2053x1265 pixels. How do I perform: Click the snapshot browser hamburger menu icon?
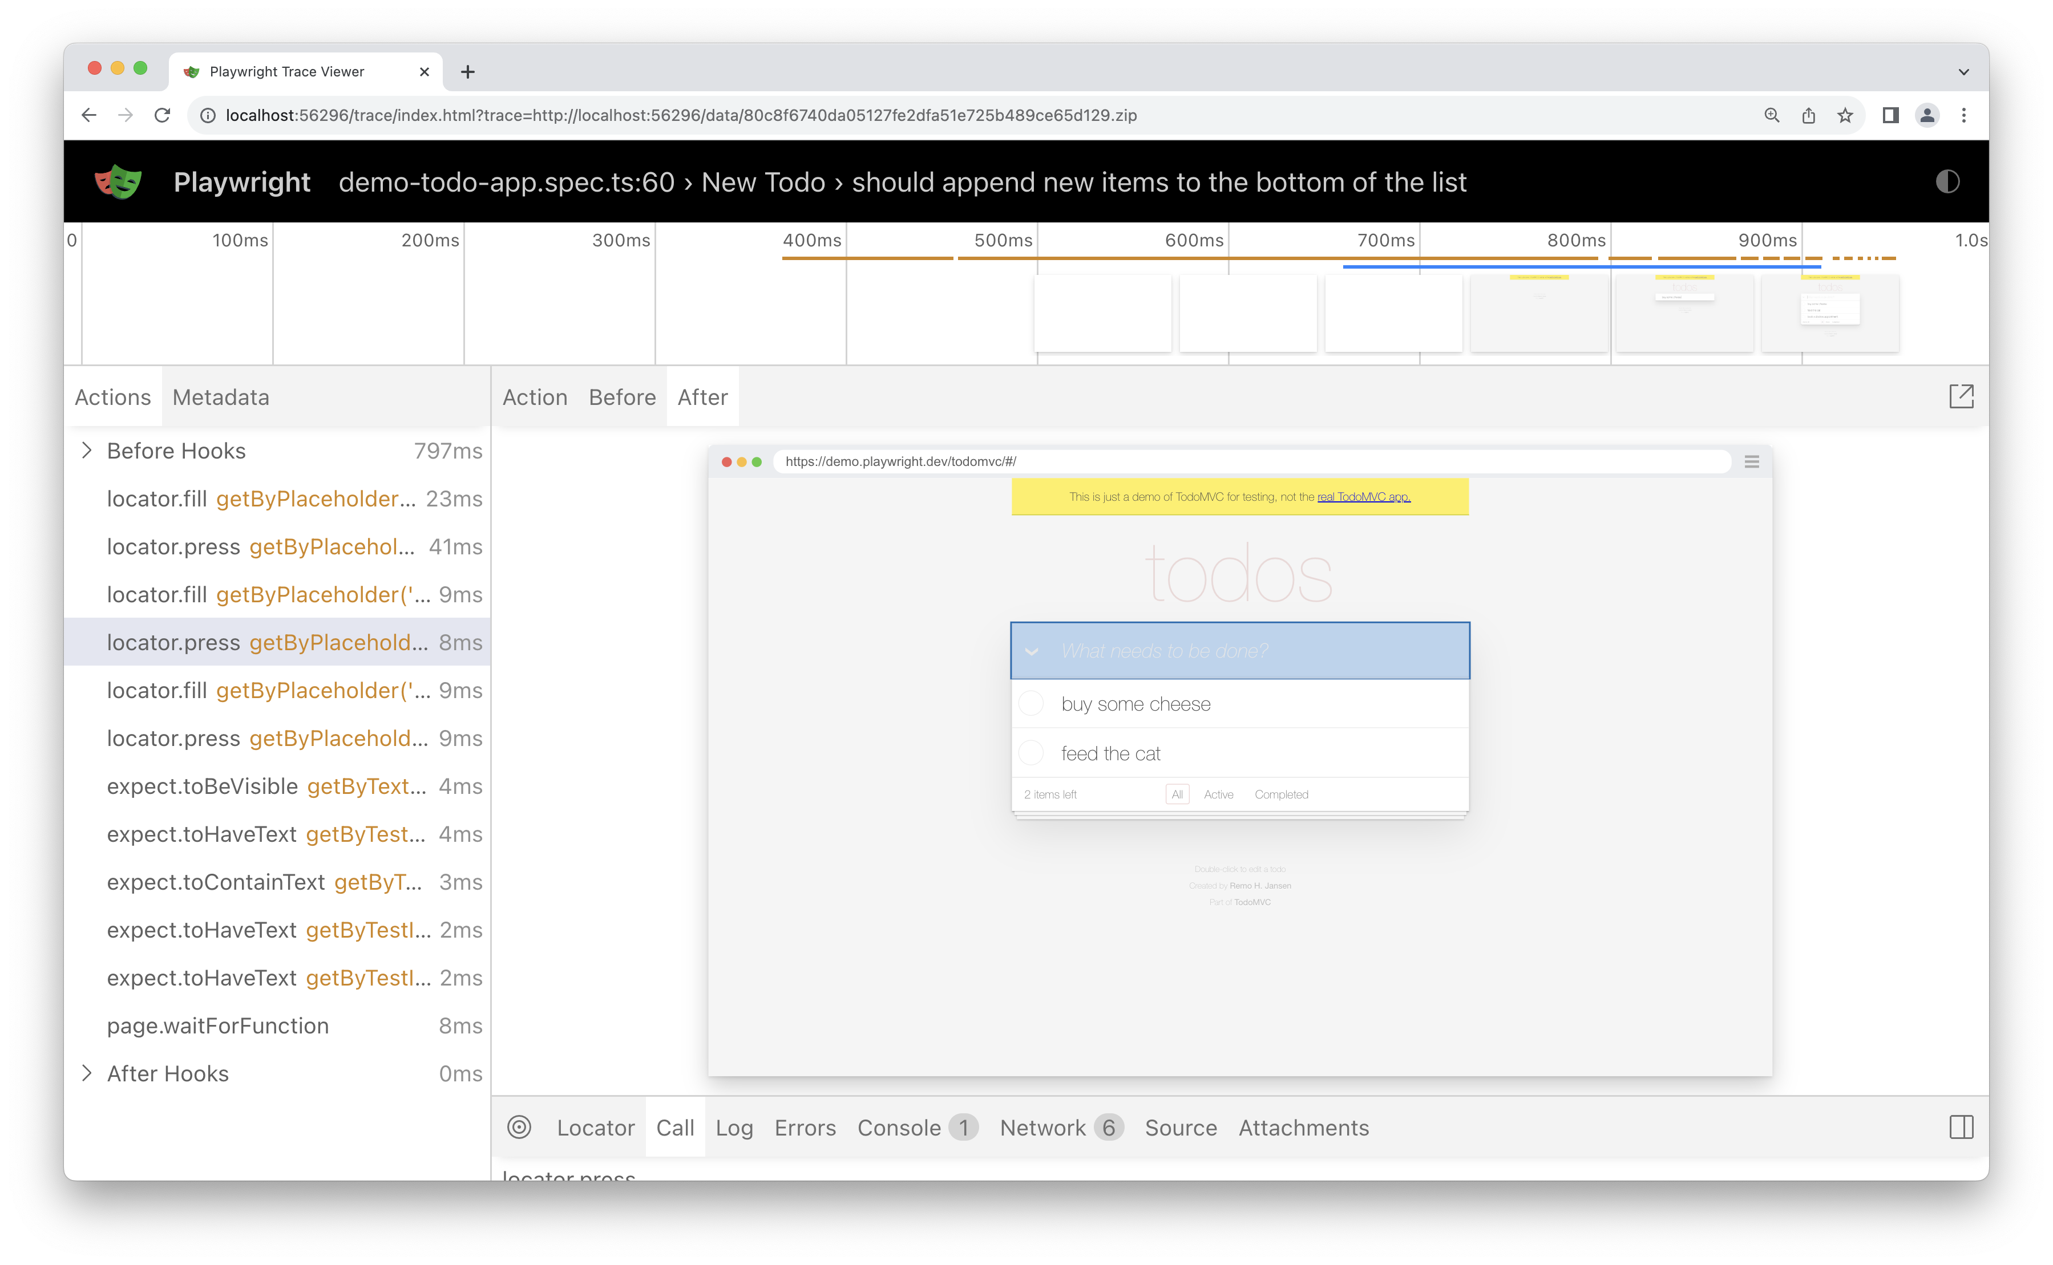[1751, 462]
